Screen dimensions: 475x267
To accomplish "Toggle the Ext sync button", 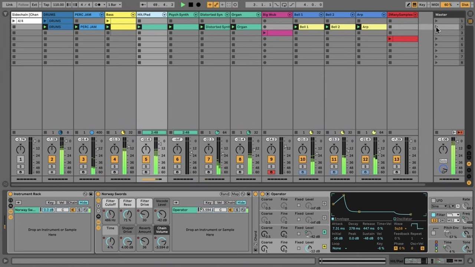I will [x=35, y=5].
